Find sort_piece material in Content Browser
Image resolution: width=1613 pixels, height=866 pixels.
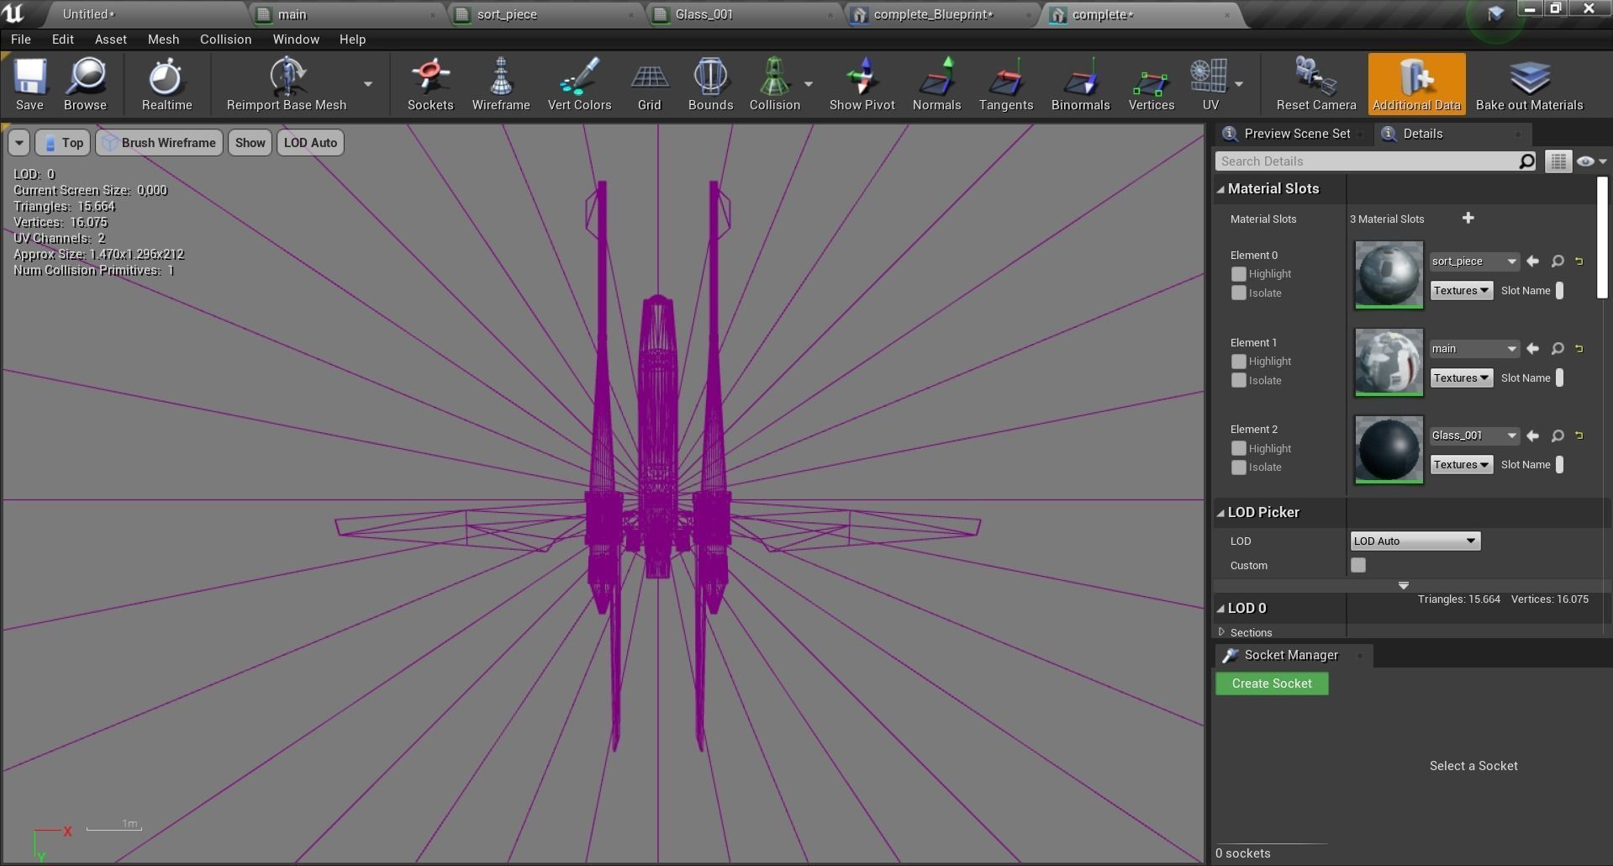(x=1558, y=261)
